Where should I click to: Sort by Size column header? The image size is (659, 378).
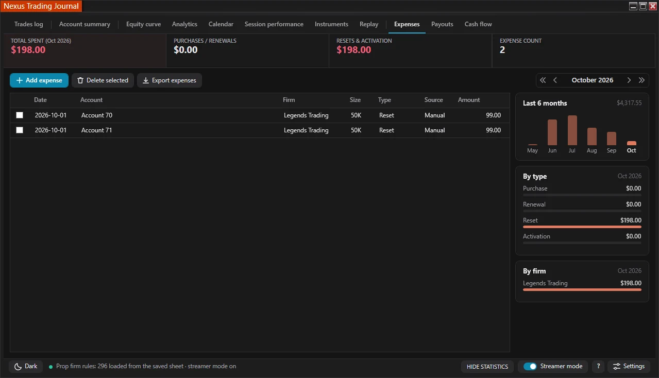tap(355, 100)
